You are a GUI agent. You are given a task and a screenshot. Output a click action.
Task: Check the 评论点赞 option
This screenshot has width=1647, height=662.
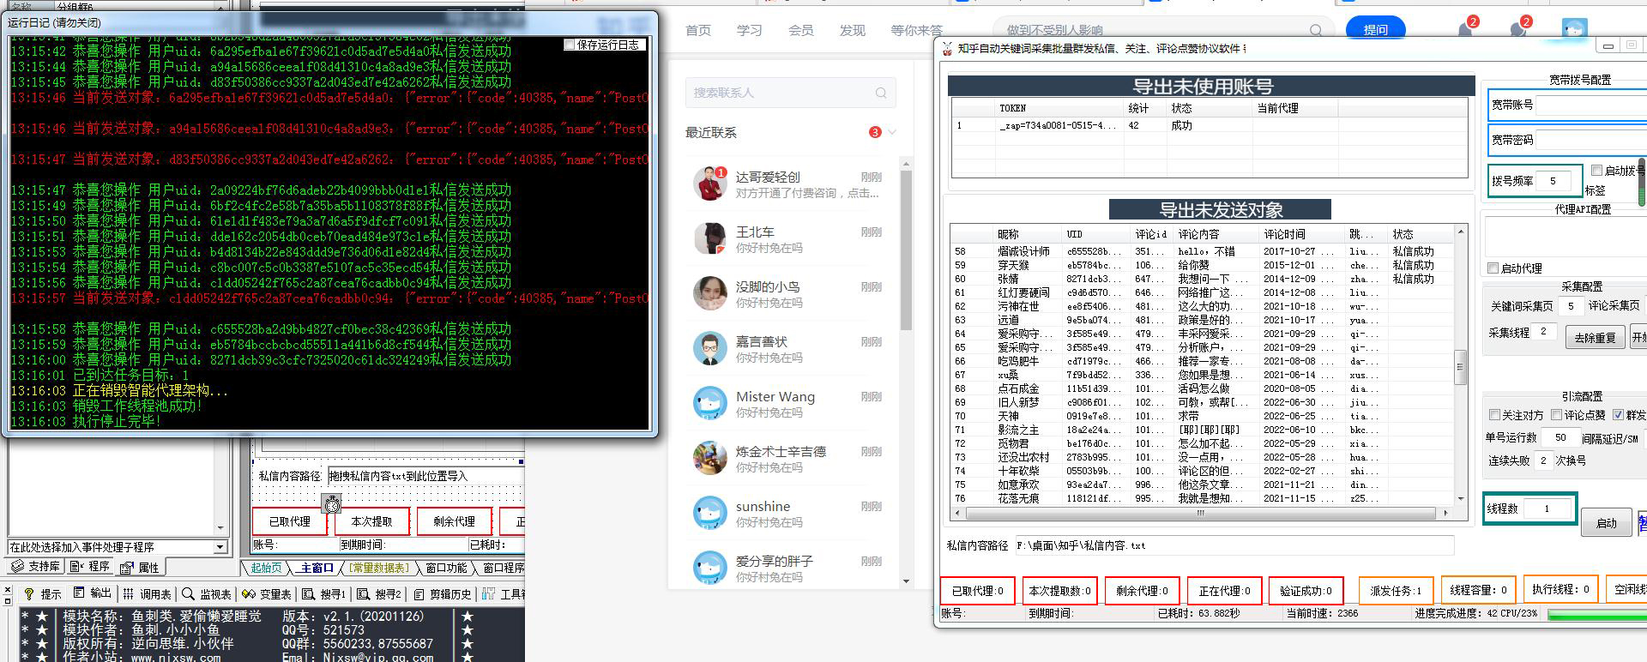click(1556, 415)
